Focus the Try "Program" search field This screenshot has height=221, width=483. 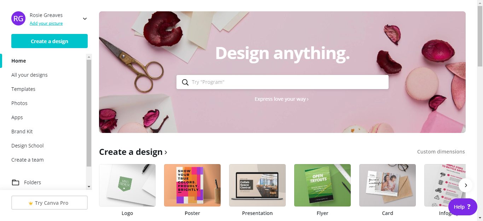tap(283, 82)
